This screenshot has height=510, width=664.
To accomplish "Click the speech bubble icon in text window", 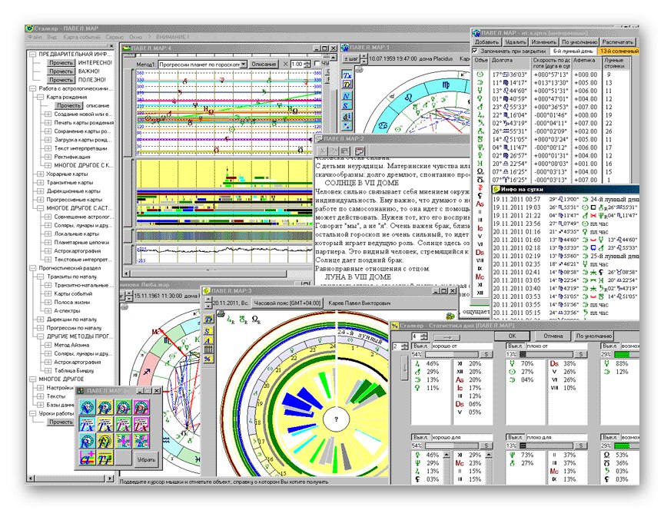I will (x=359, y=150).
